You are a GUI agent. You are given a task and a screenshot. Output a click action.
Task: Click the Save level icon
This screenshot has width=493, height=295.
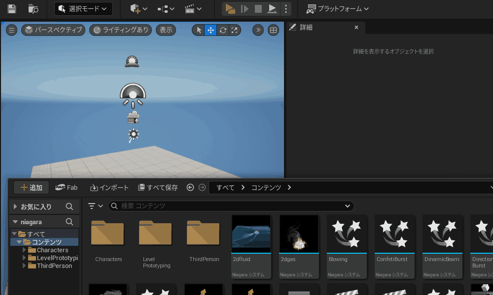point(11,9)
